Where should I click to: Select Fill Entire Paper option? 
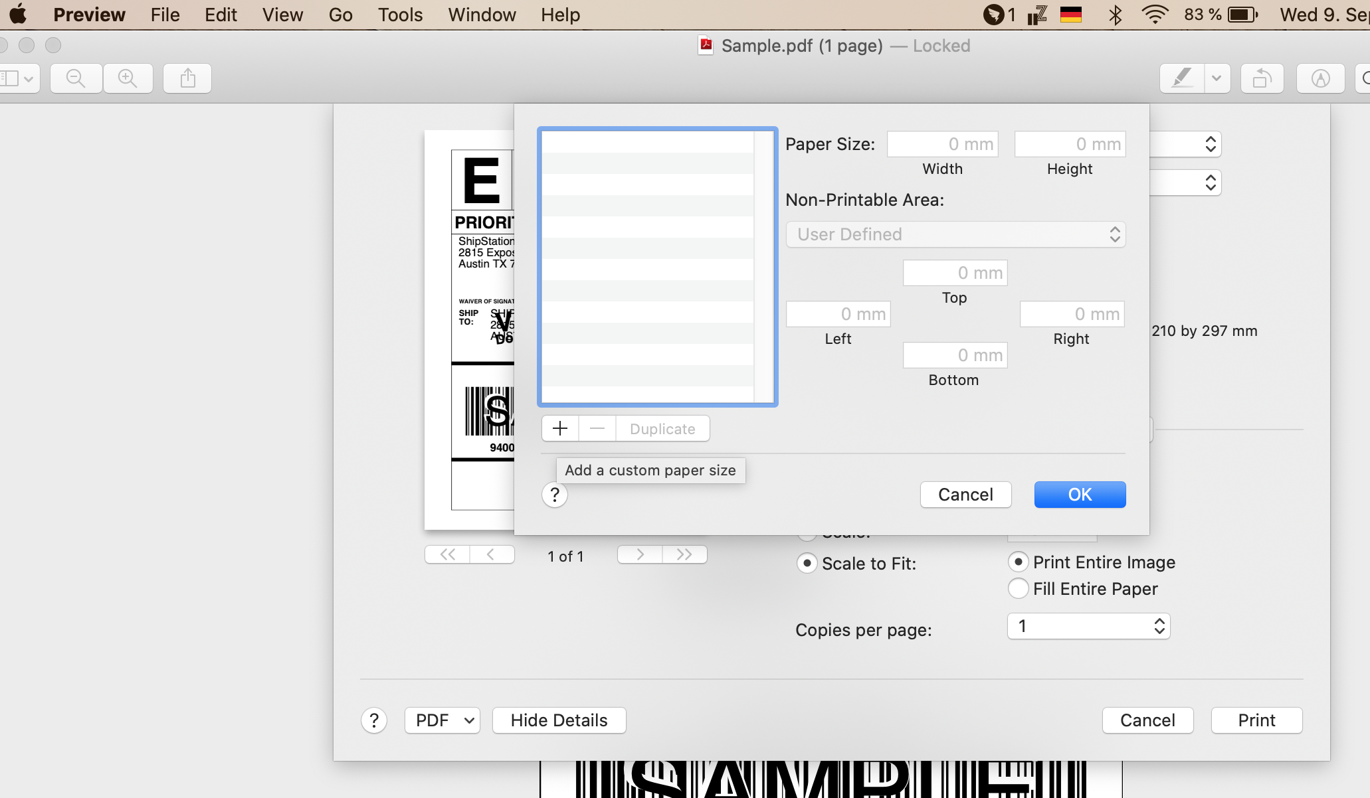1018,589
